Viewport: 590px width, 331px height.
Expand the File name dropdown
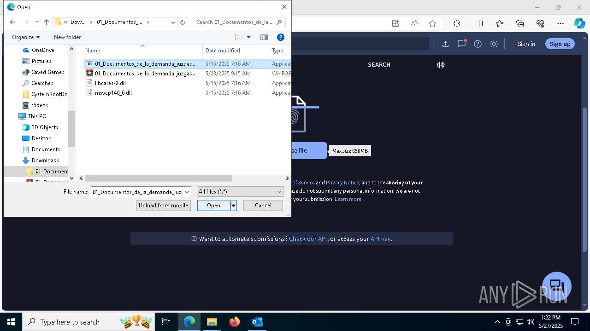tap(187, 192)
